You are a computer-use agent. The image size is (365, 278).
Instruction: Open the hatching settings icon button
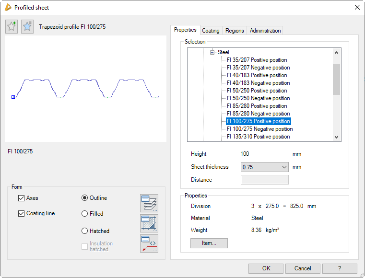[149, 223]
